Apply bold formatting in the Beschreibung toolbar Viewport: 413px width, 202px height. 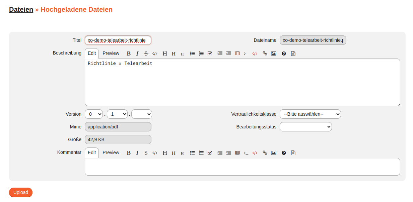click(129, 53)
